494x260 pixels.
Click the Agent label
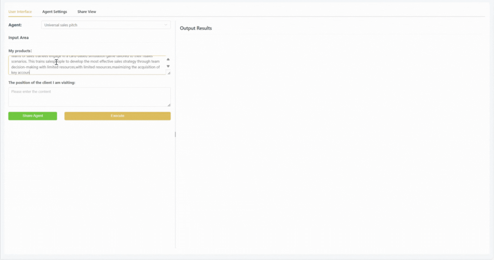pyautogui.click(x=15, y=25)
